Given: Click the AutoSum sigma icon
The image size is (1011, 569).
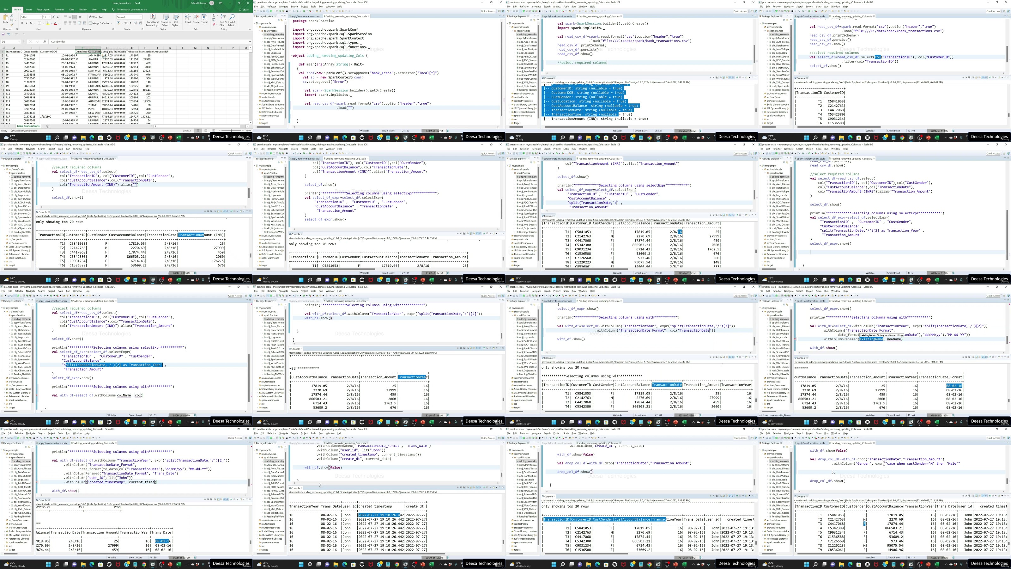Looking at the screenshot, I should click(214, 16).
